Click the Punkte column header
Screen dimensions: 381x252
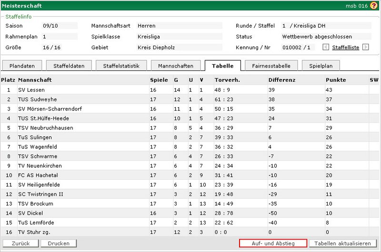[336, 80]
